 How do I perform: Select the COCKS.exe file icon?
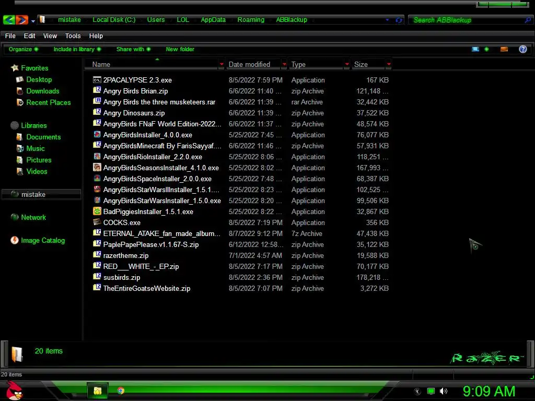tap(97, 222)
